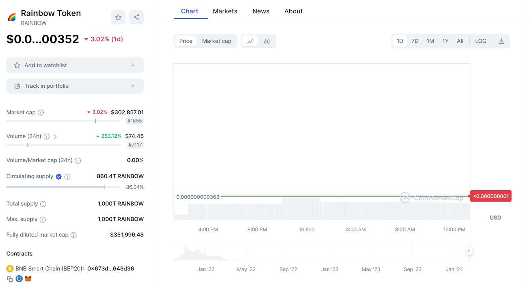The width and height of the screenshot is (529, 283).
Task: Click plus icon on Add to watchlist
Action: 133,65
